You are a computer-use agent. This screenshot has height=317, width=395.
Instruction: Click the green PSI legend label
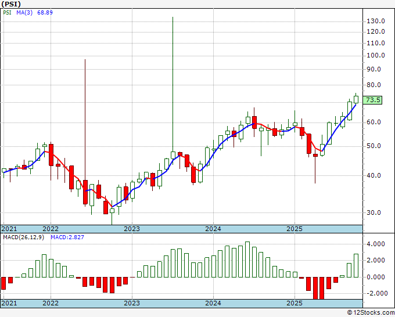pos(7,12)
